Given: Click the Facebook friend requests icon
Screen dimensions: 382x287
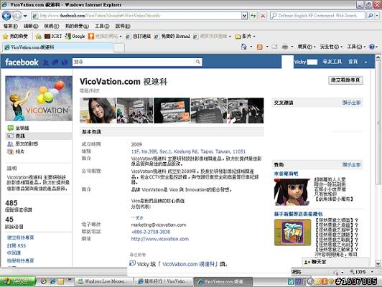Looking at the screenshot, I should [46, 62].
